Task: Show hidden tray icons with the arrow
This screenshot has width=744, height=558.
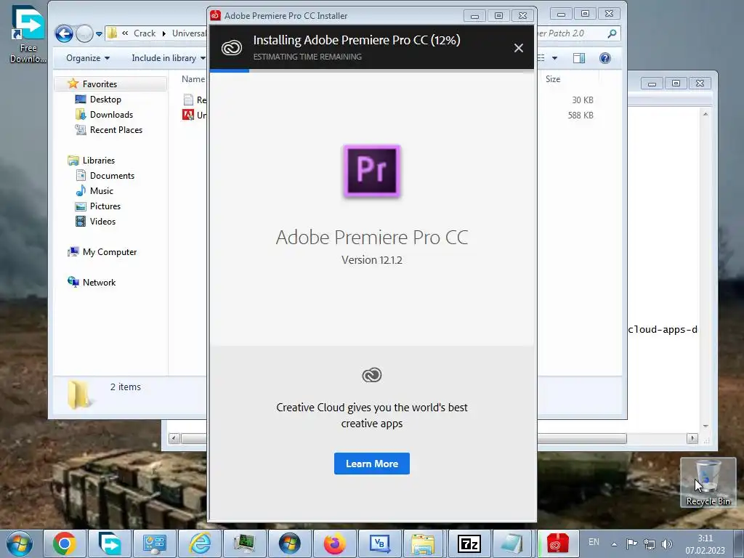Action: click(614, 544)
